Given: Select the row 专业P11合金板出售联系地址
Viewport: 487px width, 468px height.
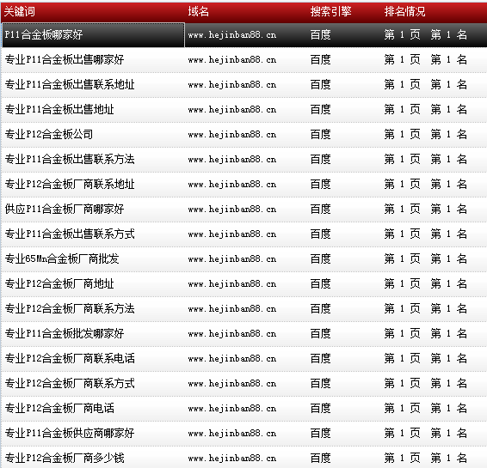Looking at the screenshot, I should (x=244, y=85).
